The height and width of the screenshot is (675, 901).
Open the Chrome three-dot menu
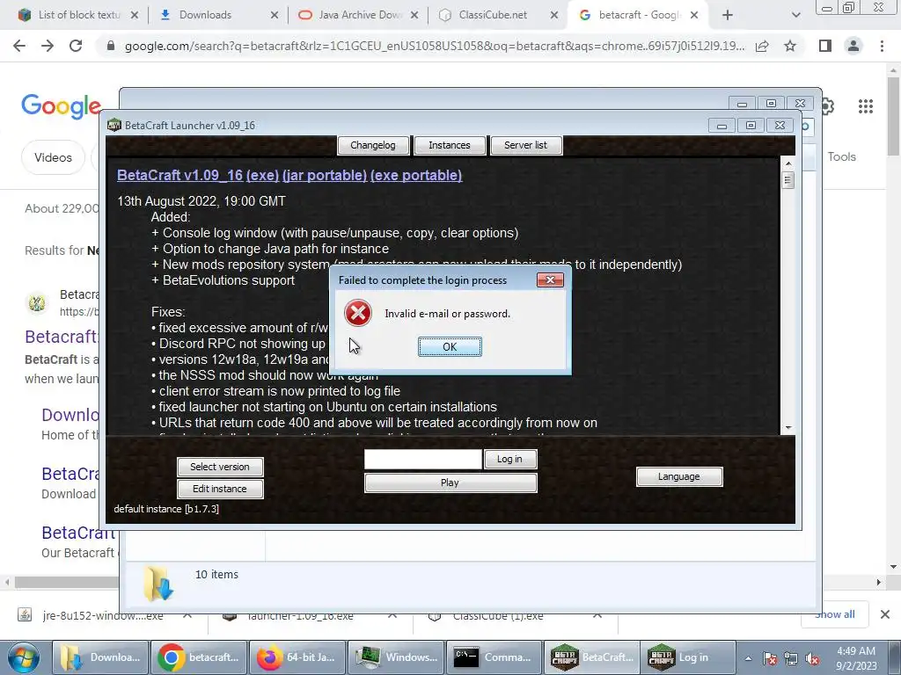pos(882,46)
